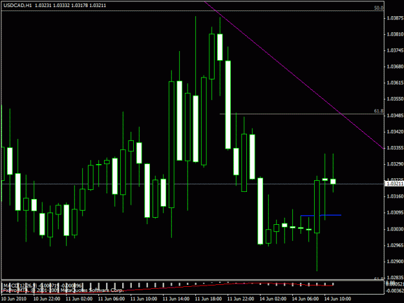Click the purple descending trend line
Screen dimensions: 404x303
293,75
